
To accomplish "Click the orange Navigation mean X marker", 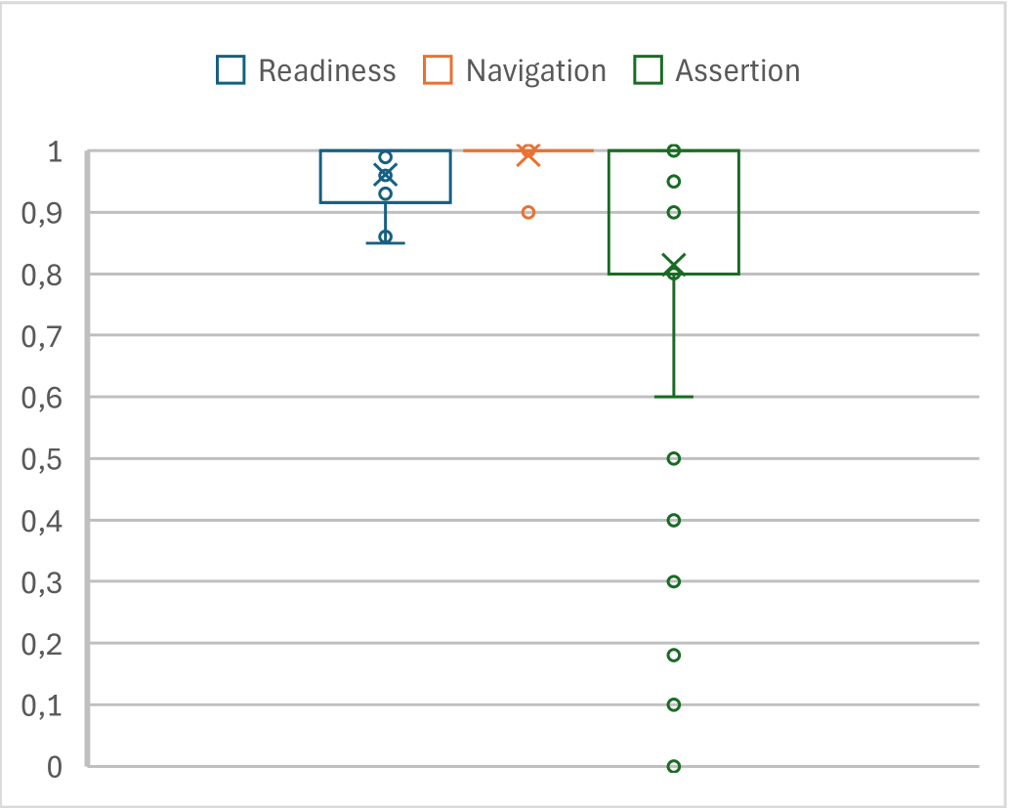I will coord(528,154).
